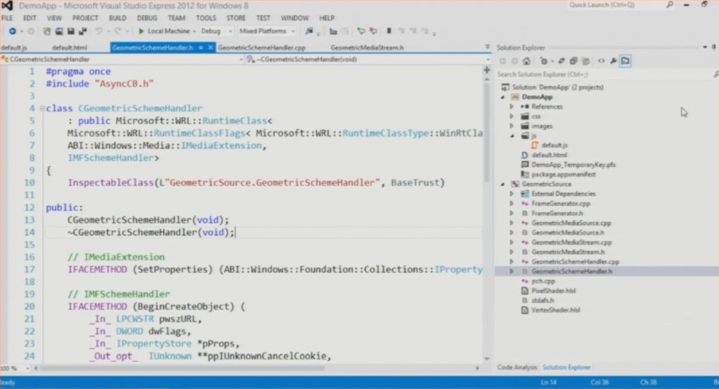This screenshot has width=719, height=389.
Task: Click the Find in Files toolbar icon
Action: [x=309, y=31]
